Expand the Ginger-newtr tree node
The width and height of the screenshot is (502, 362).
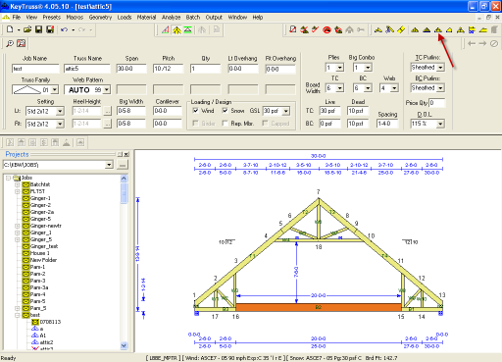[18, 226]
